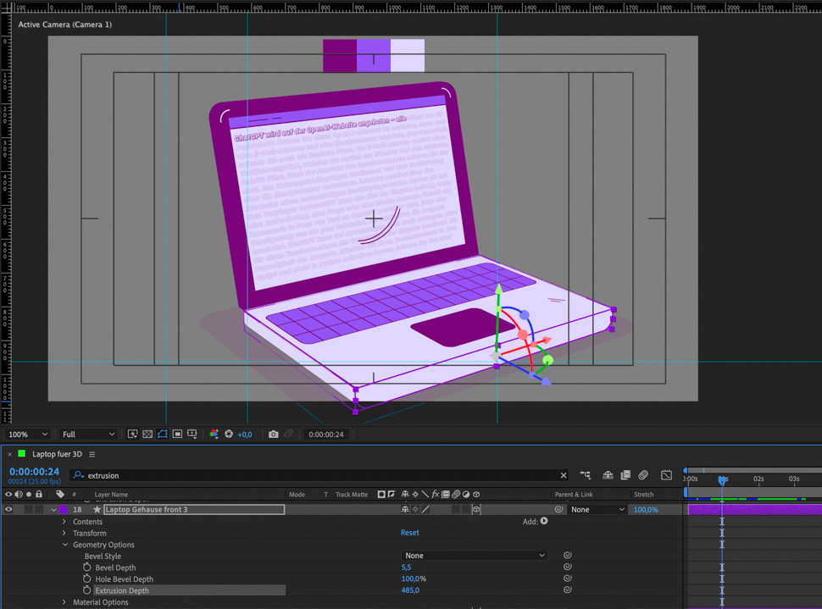This screenshot has height=609, width=822.
Task: Open the Laptop fuer 3D panel menu
Action: click(92, 455)
